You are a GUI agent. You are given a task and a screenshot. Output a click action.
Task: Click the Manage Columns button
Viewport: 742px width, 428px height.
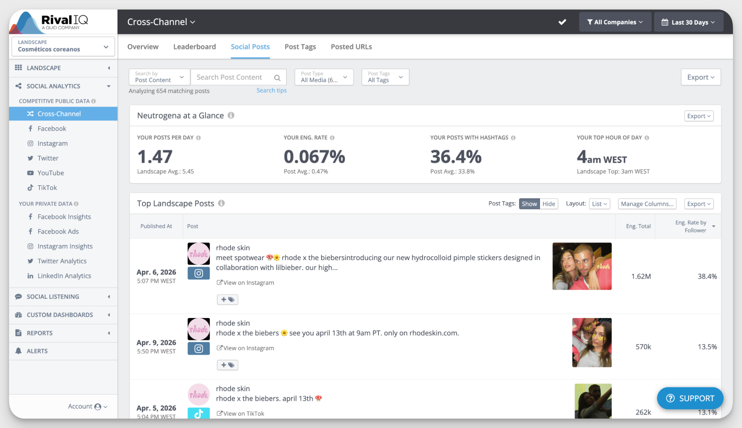[647, 204]
